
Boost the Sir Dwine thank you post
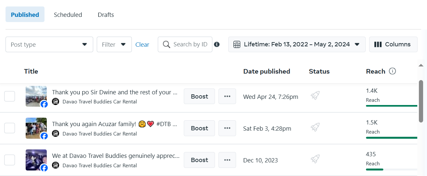coord(199,96)
